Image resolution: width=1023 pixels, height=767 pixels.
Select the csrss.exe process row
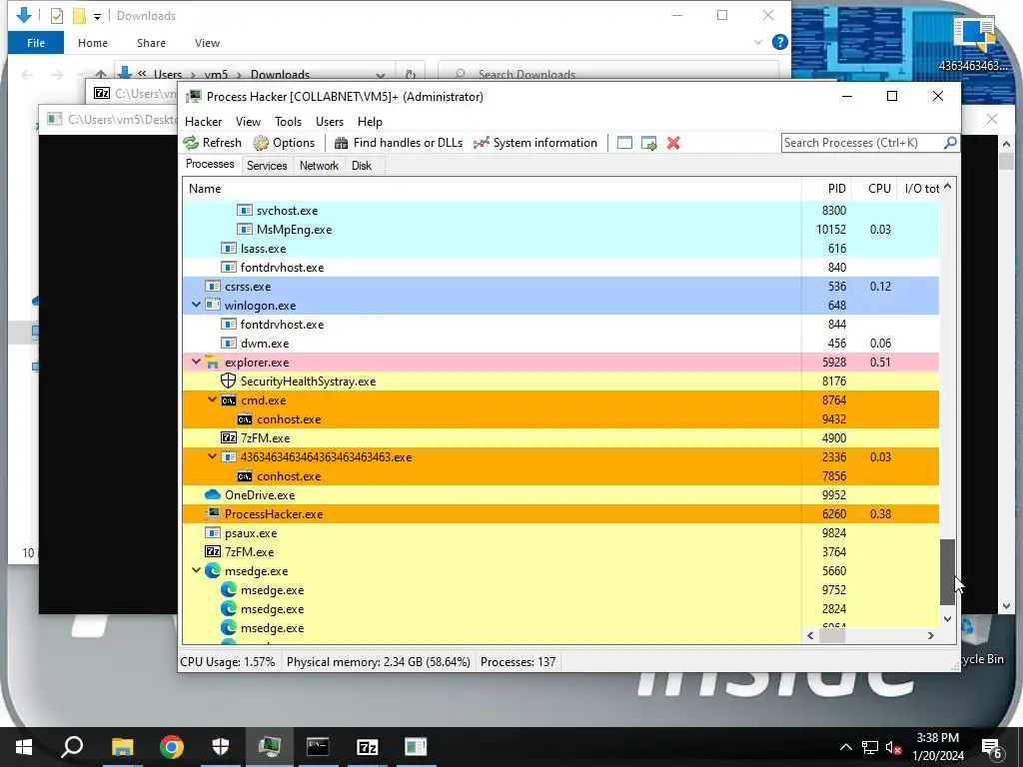tap(560, 287)
